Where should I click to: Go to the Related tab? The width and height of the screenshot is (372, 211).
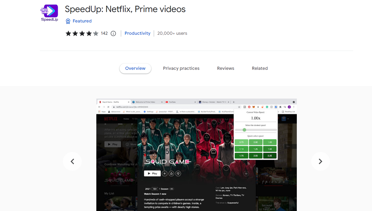click(x=260, y=69)
